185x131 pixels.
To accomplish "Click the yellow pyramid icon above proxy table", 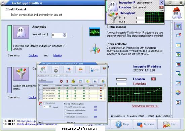I will tap(73, 81).
